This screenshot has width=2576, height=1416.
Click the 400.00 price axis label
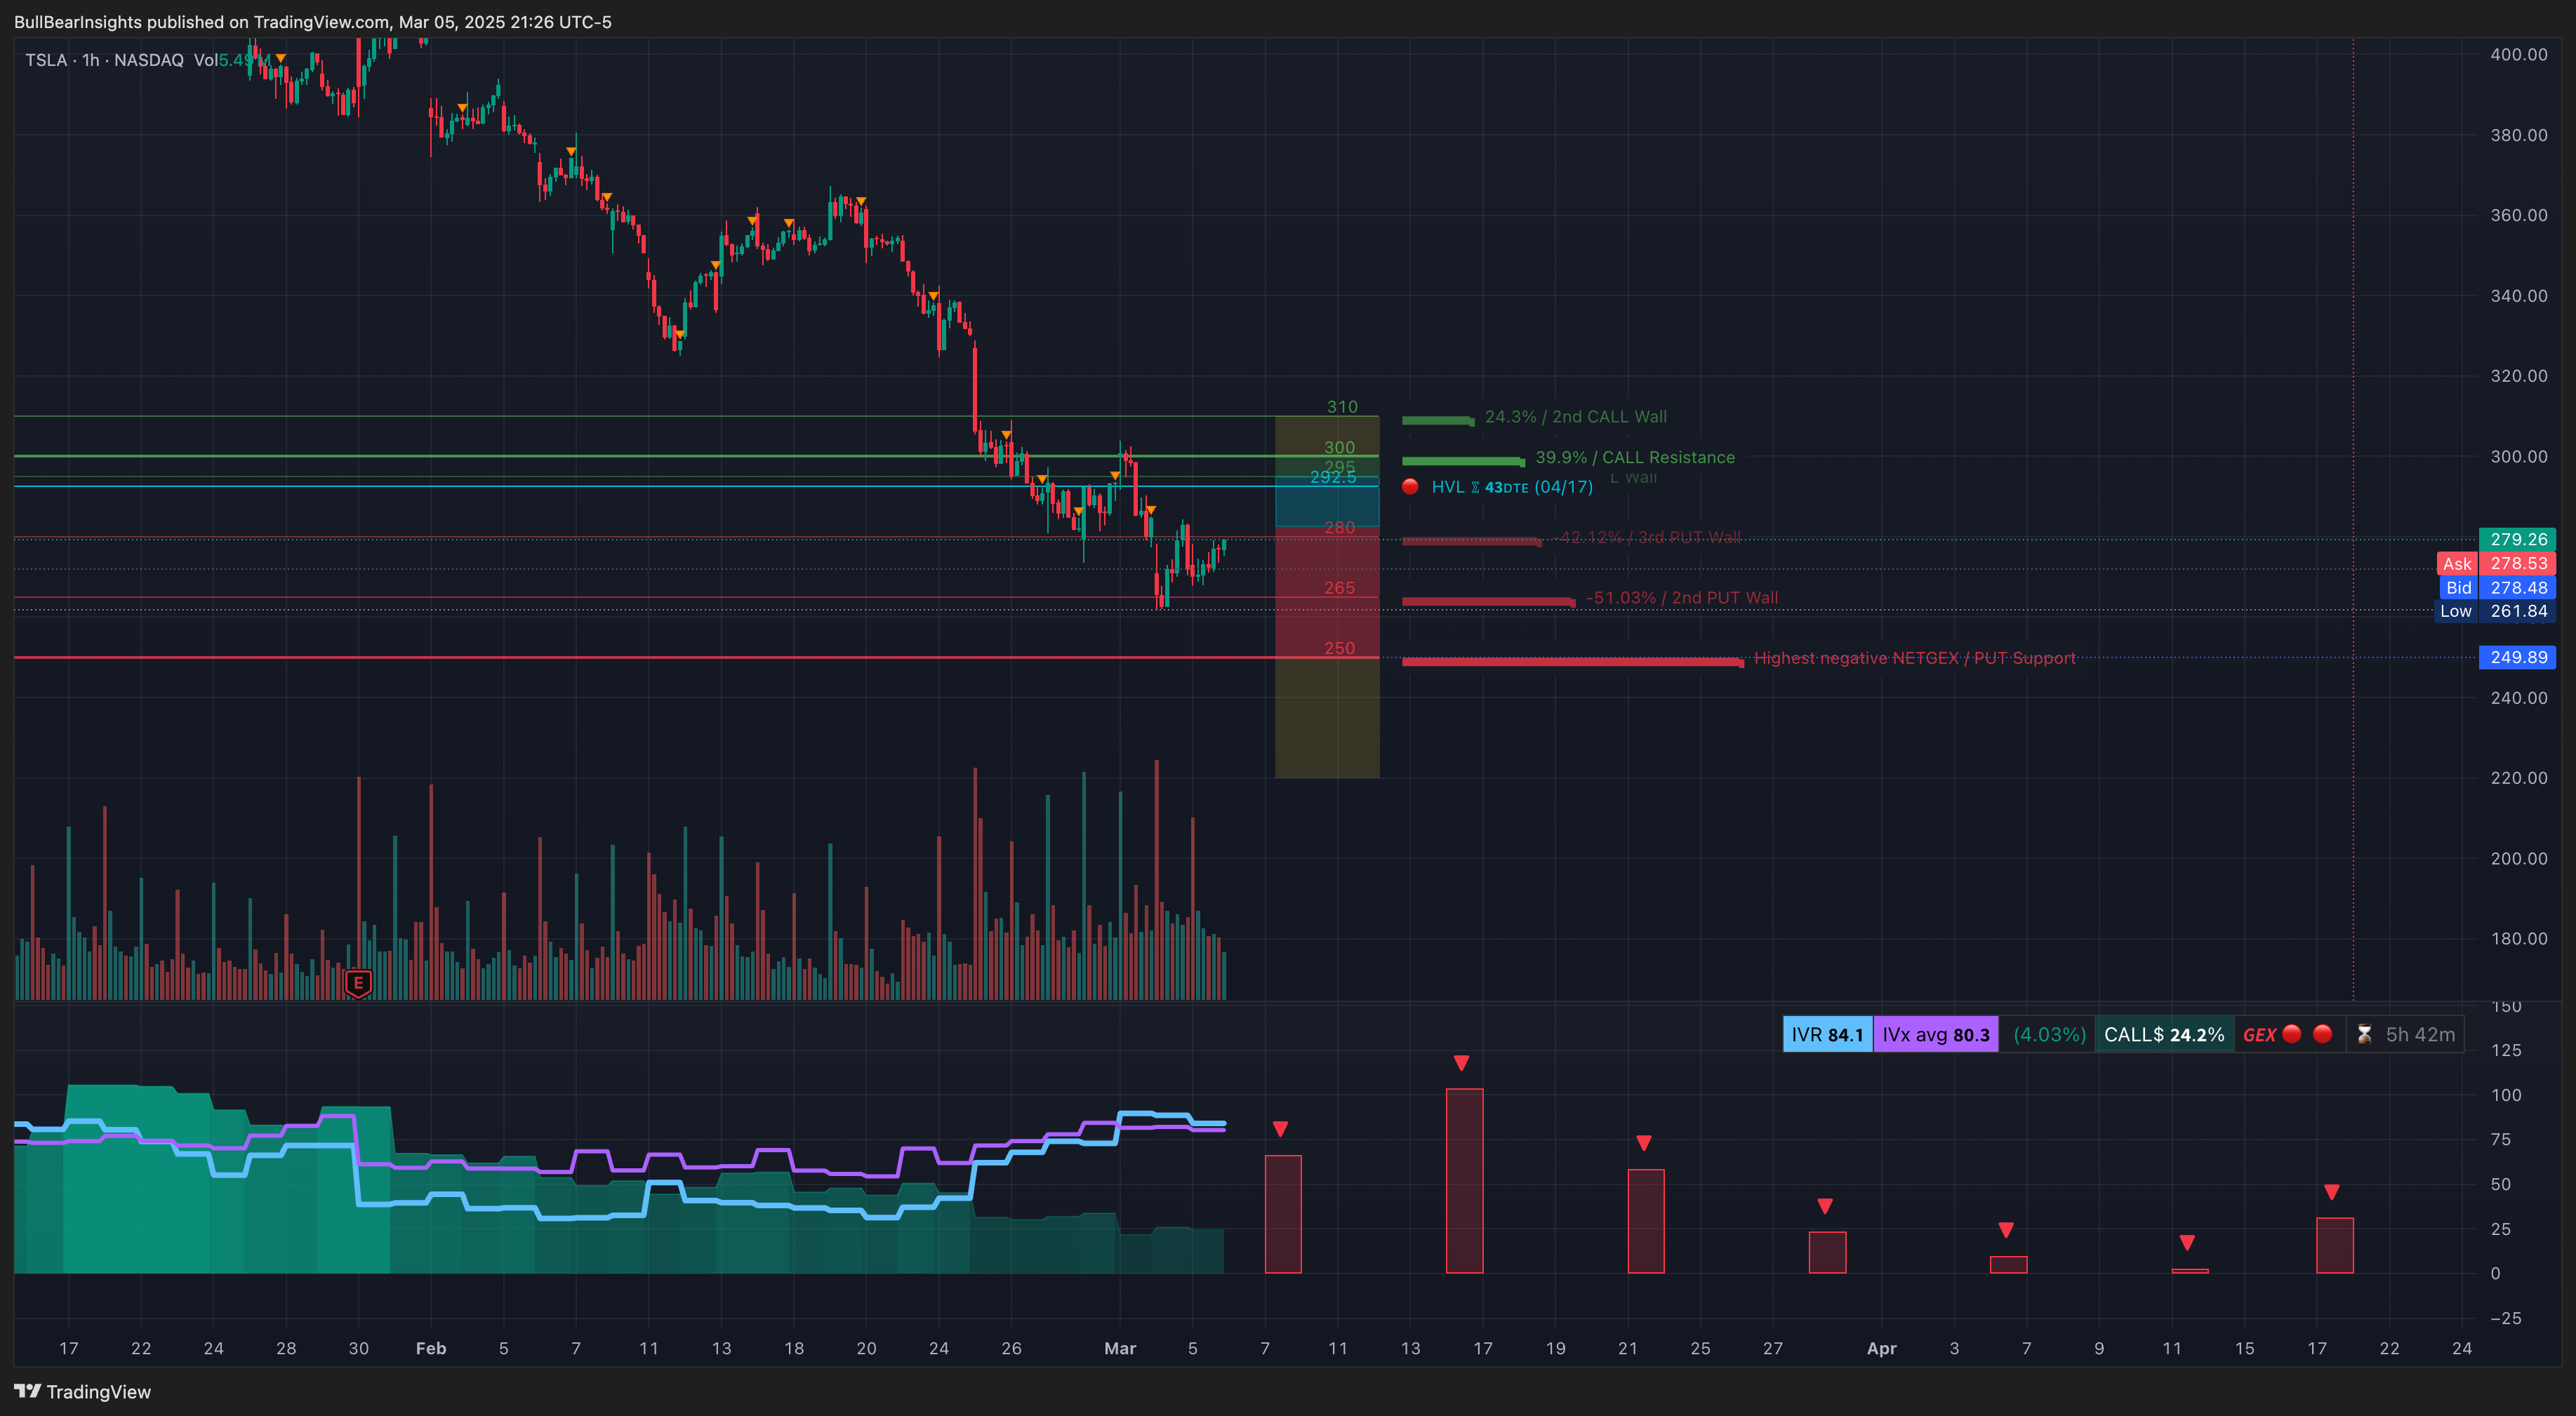2518,54
